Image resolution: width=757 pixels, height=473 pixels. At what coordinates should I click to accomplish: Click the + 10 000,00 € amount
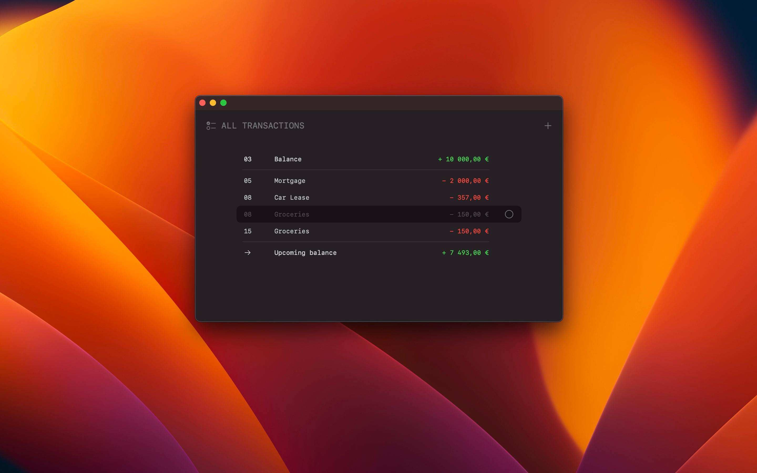tap(463, 159)
